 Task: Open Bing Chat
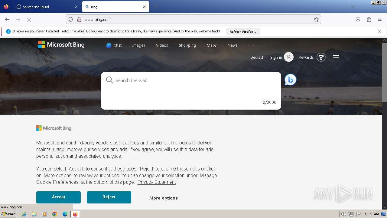click(x=114, y=45)
